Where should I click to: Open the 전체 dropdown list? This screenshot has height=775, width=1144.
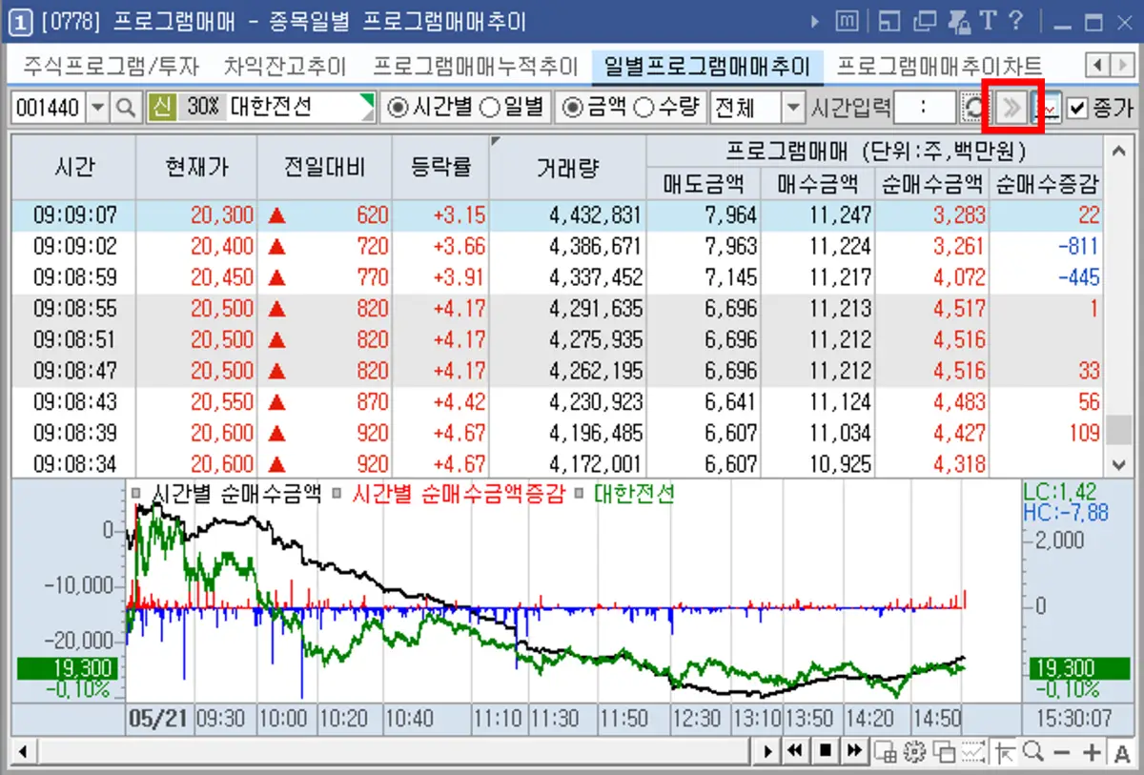[792, 108]
